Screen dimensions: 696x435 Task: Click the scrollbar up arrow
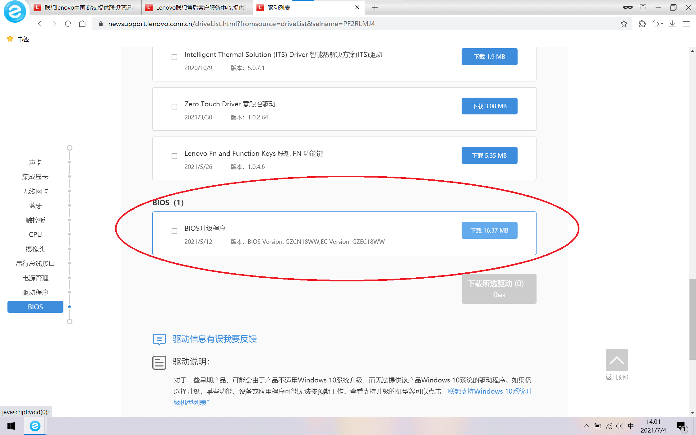point(692,51)
